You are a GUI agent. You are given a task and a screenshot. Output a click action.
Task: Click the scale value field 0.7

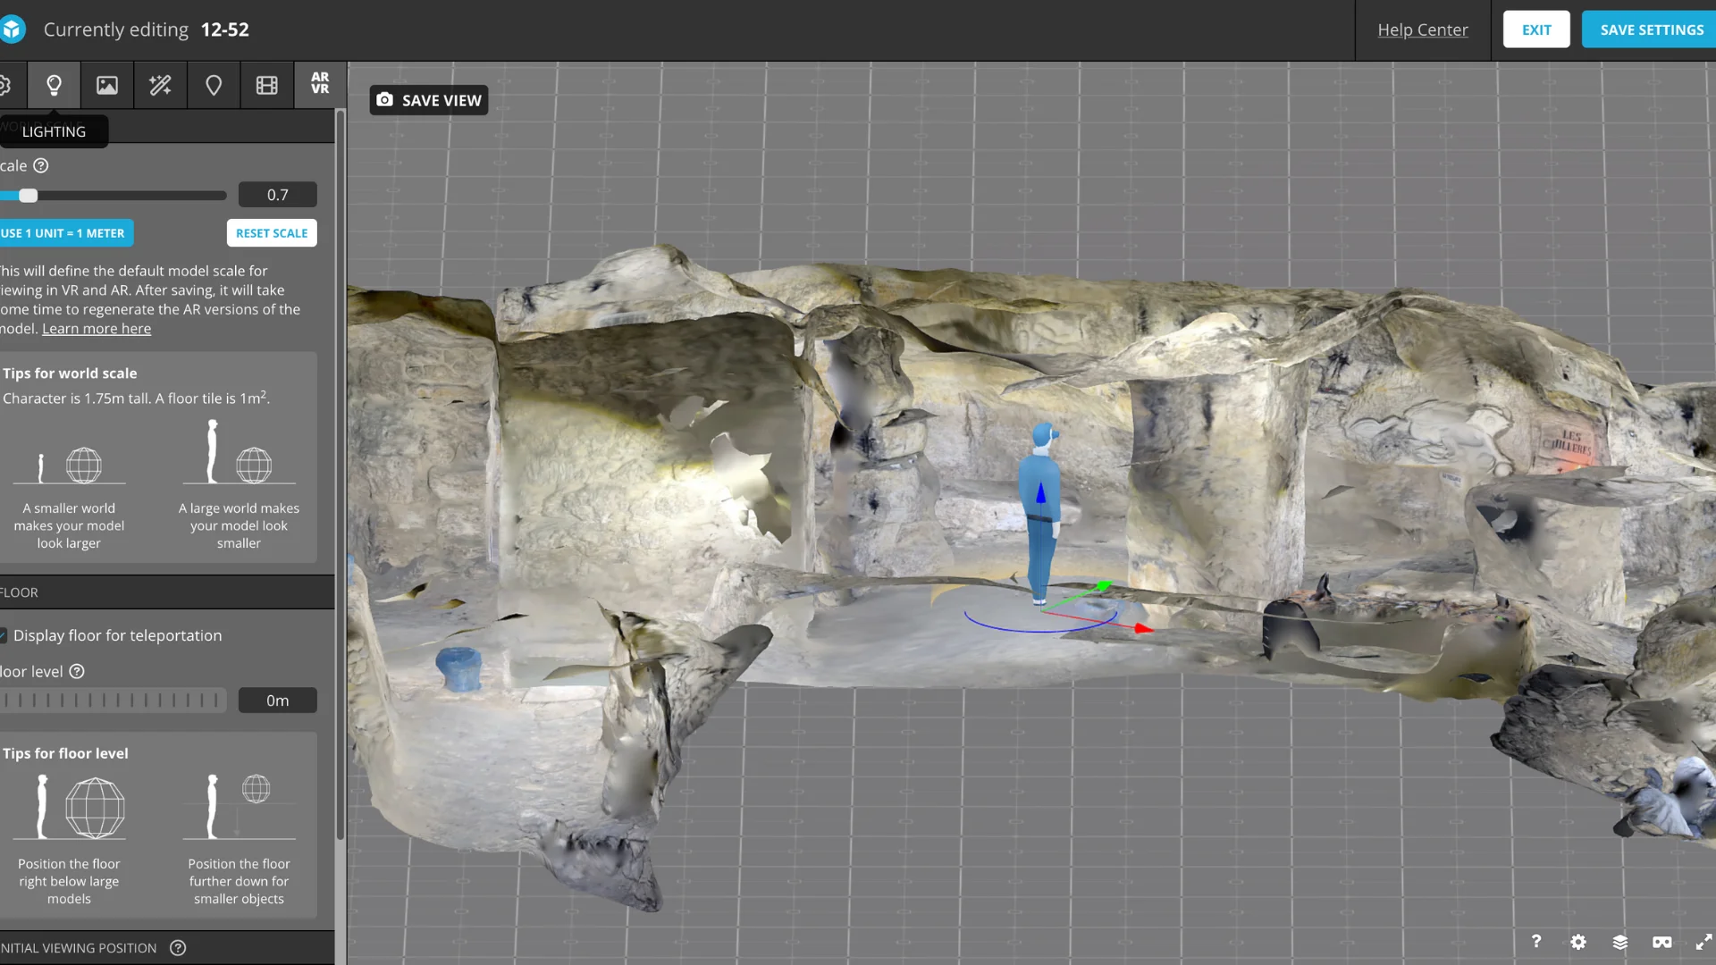pyautogui.click(x=278, y=195)
